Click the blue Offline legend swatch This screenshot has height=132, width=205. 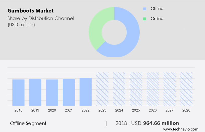pos(144,9)
